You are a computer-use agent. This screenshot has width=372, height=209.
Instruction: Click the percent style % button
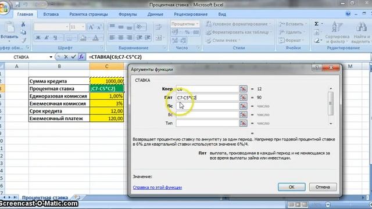(187, 33)
